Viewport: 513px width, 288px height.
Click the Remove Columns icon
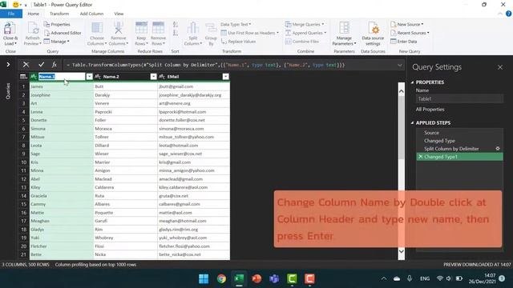click(118, 29)
